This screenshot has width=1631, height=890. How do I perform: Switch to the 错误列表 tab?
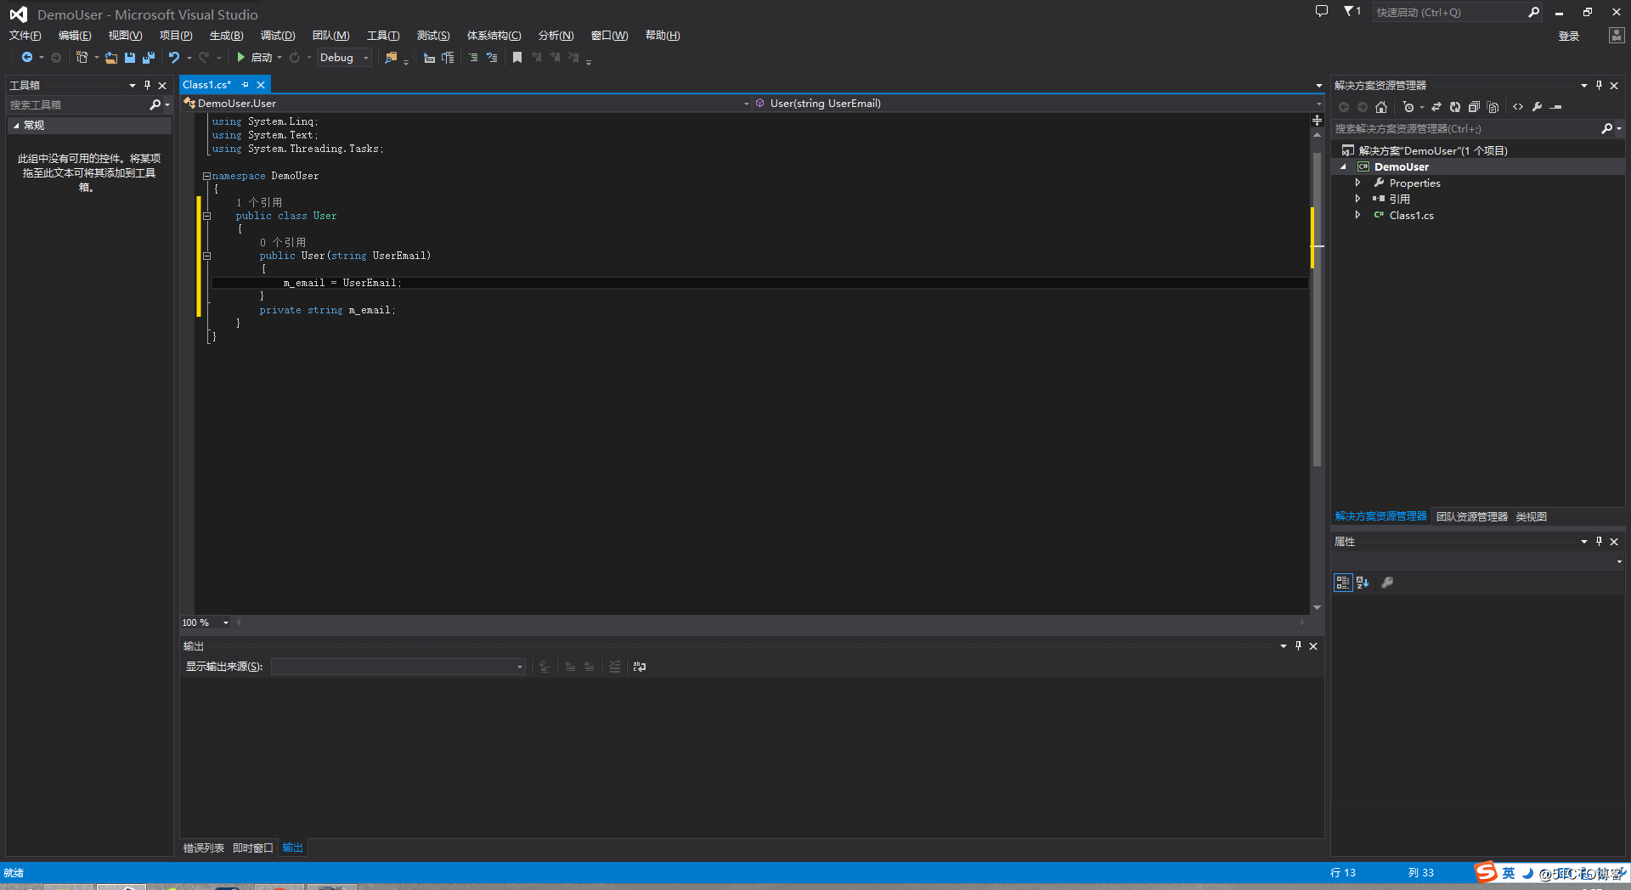pyautogui.click(x=204, y=848)
